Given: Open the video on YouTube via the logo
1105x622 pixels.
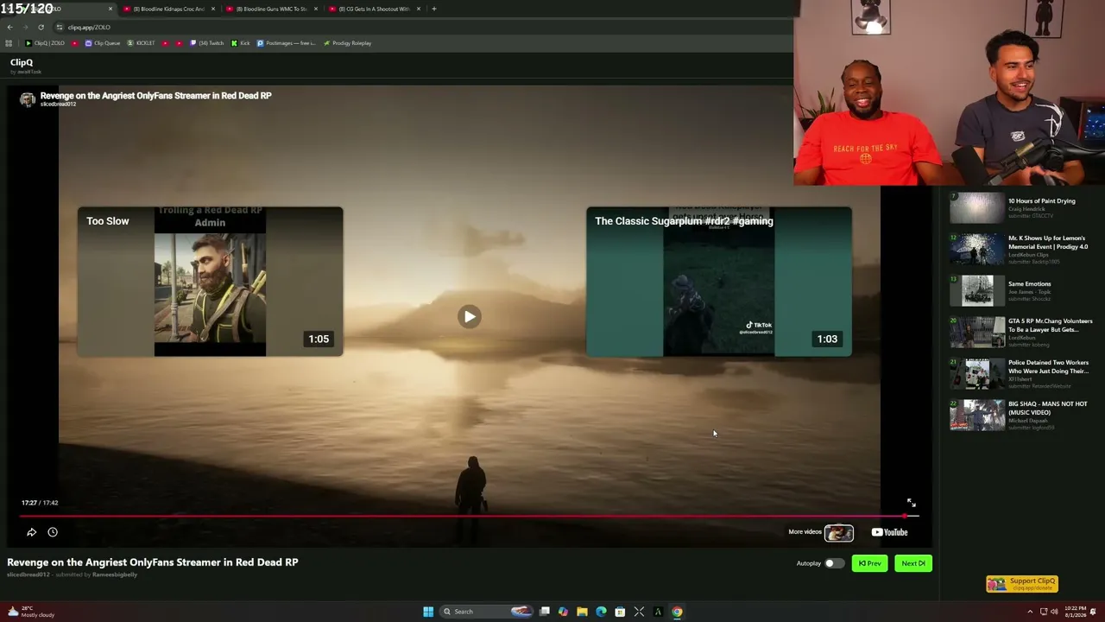Looking at the screenshot, I should pyautogui.click(x=889, y=532).
